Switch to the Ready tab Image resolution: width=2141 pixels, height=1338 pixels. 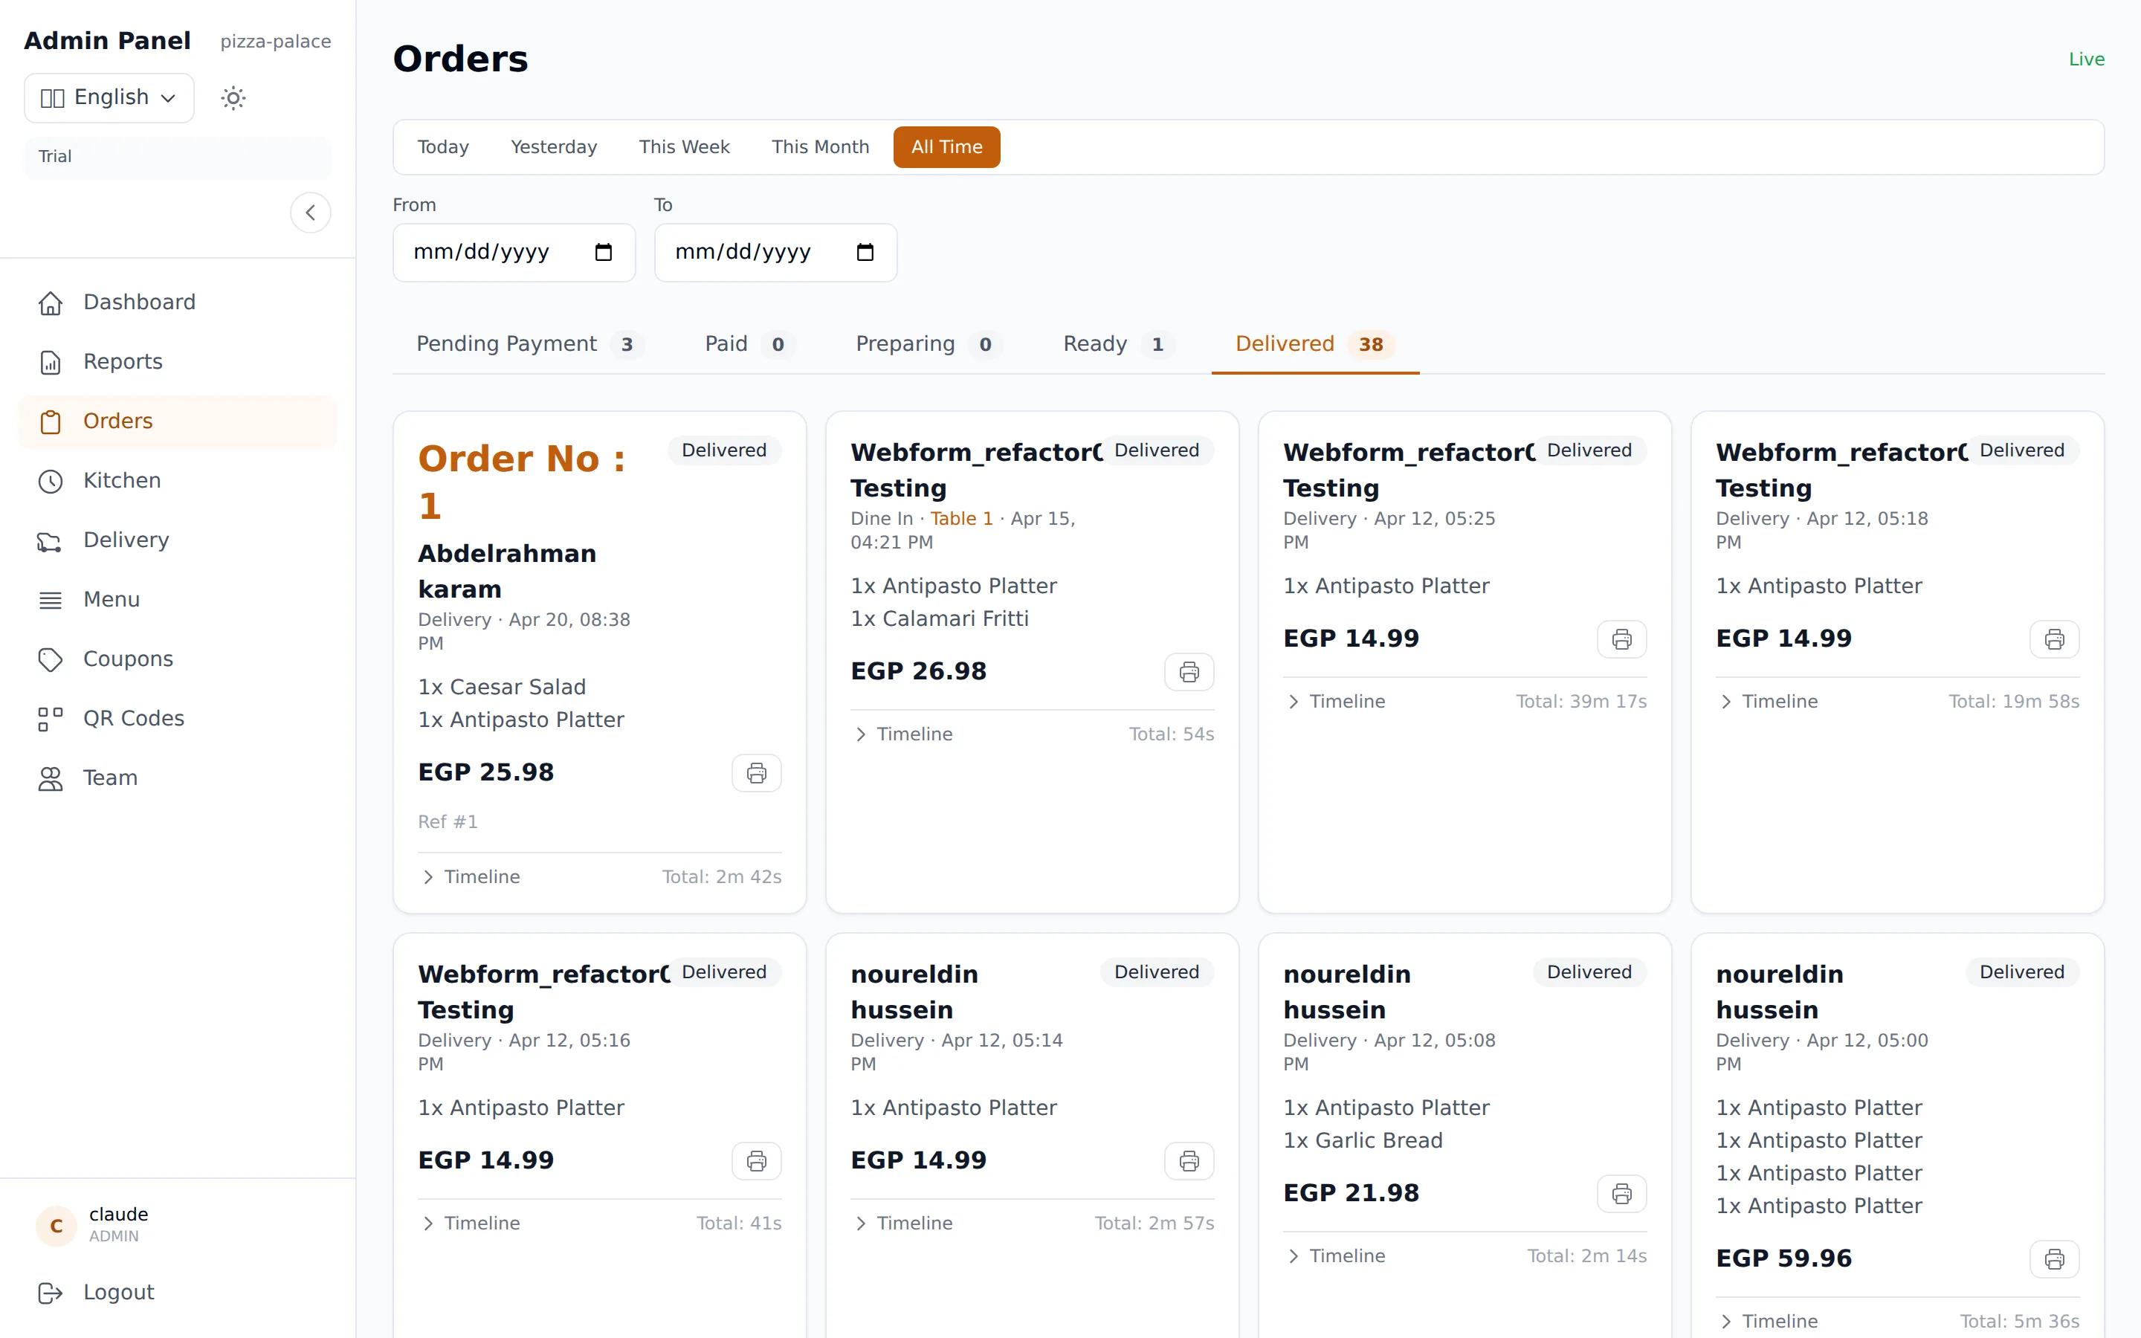[x=1118, y=344]
